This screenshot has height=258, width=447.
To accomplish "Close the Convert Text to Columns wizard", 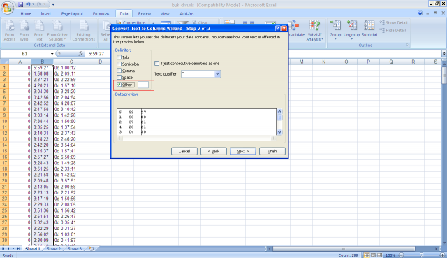I will pos(284,28).
